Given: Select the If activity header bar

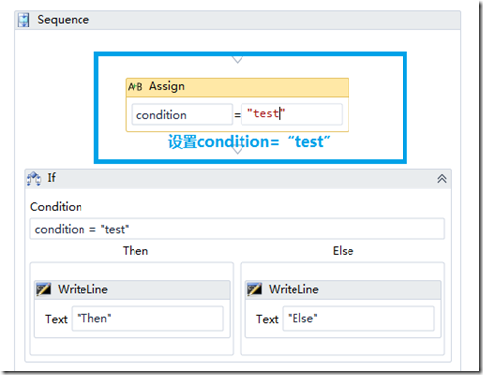Looking at the screenshot, I should tap(238, 179).
